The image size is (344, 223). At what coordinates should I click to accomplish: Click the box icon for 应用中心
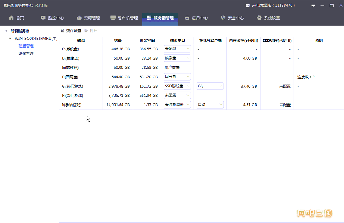pyautogui.click(x=187, y=18)
